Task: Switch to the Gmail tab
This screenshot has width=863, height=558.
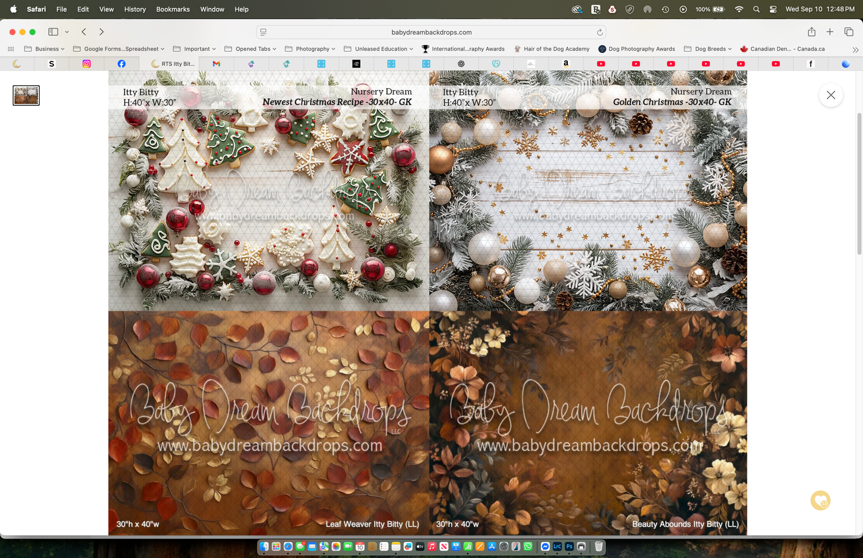Action: tap(216, 64)
